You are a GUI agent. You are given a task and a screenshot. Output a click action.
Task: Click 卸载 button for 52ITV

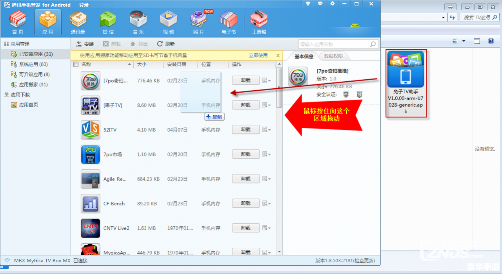pyautogui.click(x=246, y=130)
